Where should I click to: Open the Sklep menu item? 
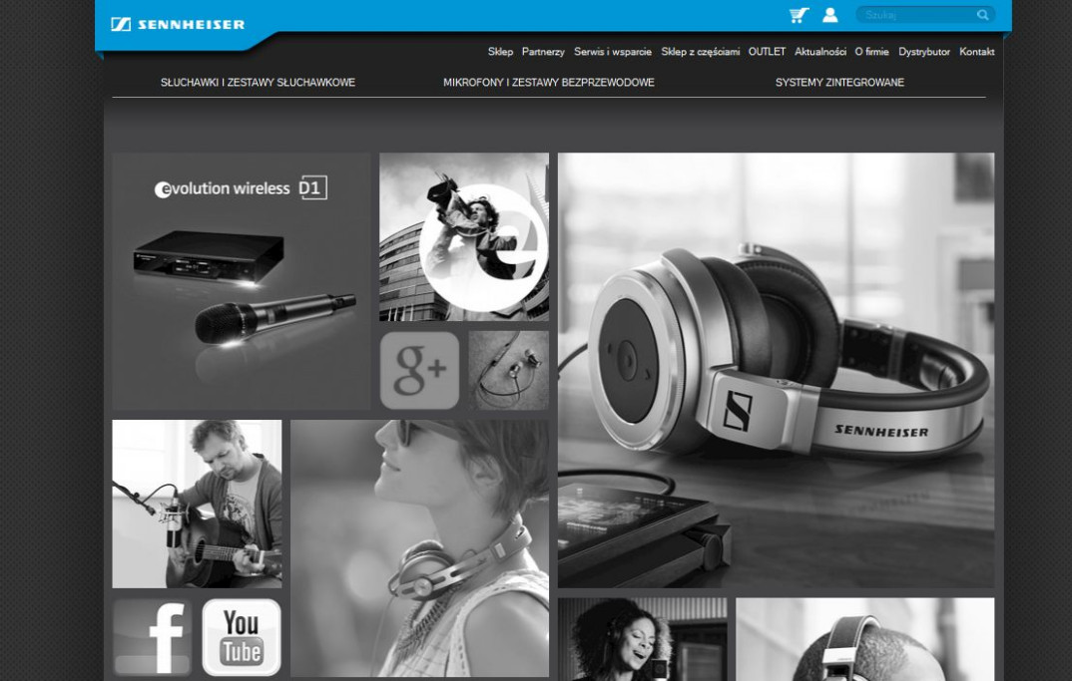500,51
